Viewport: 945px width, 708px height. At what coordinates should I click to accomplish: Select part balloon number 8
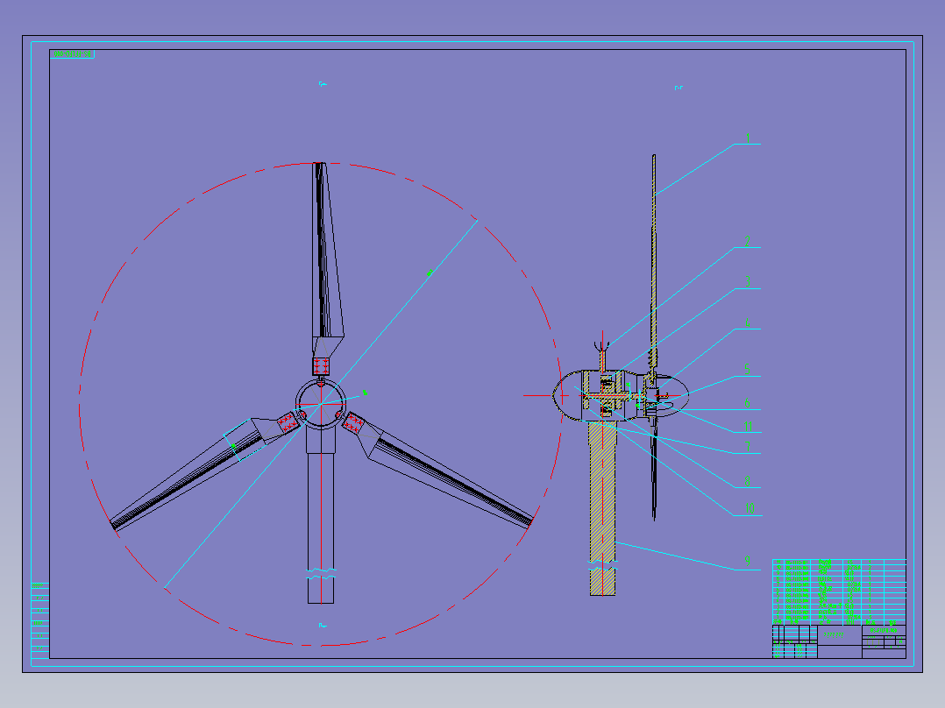click(x=747, y=481)
